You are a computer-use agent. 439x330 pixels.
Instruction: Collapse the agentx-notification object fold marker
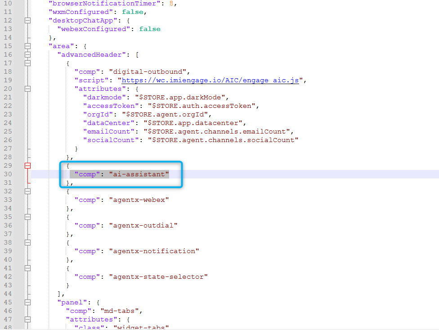[x=28, y=242]
